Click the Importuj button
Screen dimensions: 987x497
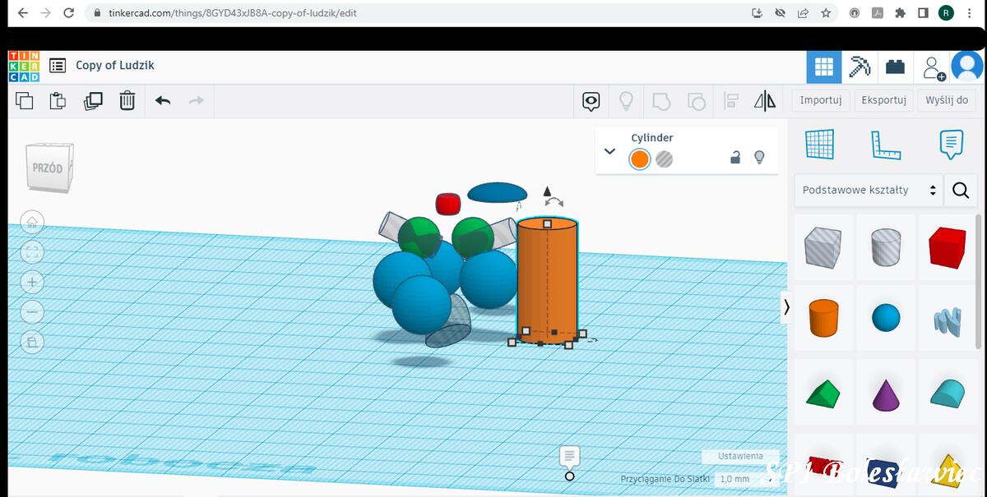(x=821, y=100)
